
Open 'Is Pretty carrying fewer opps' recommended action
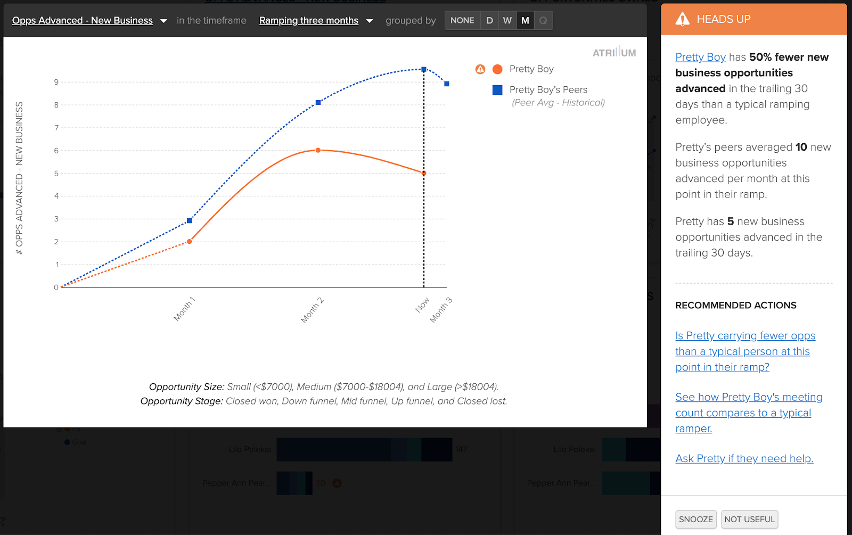click(x=745, y=351)
